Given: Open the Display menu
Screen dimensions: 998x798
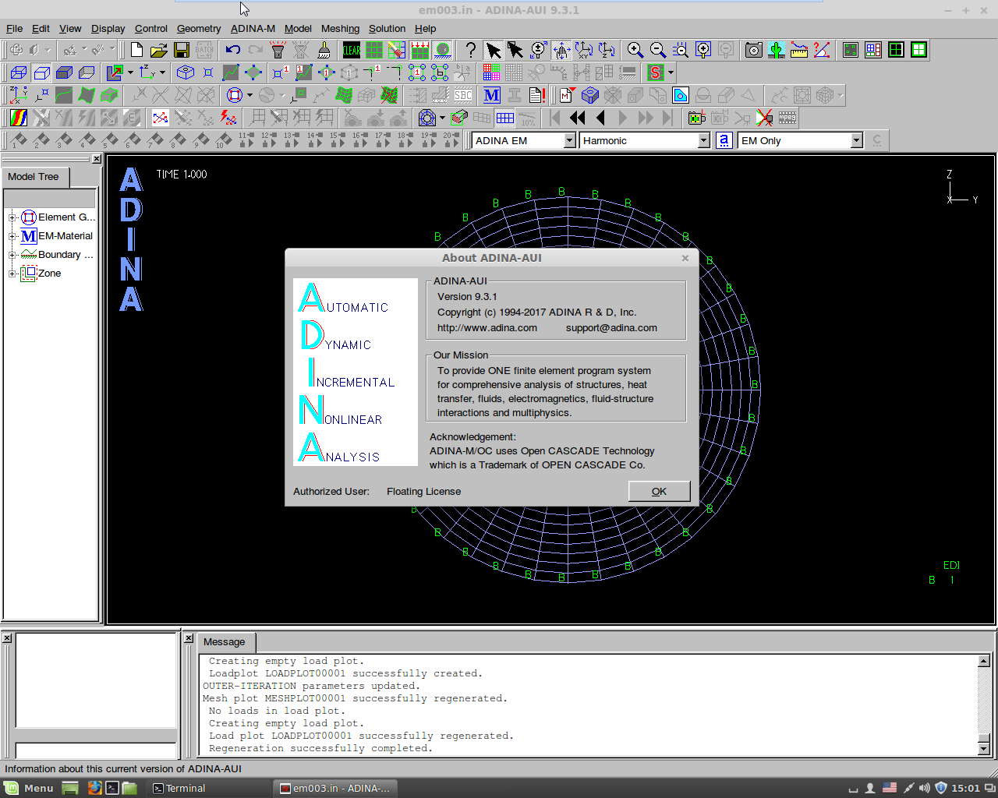Looking at the screenshot, I should pos(108,28).
